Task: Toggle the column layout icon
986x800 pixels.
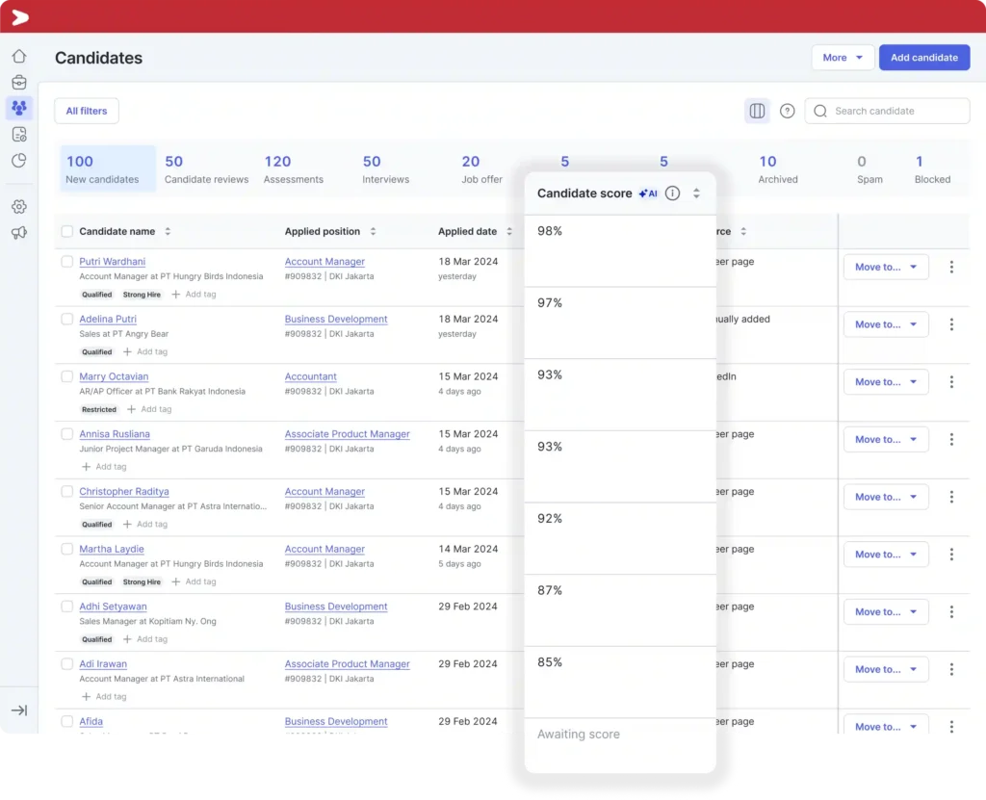Action: point(757,111)
